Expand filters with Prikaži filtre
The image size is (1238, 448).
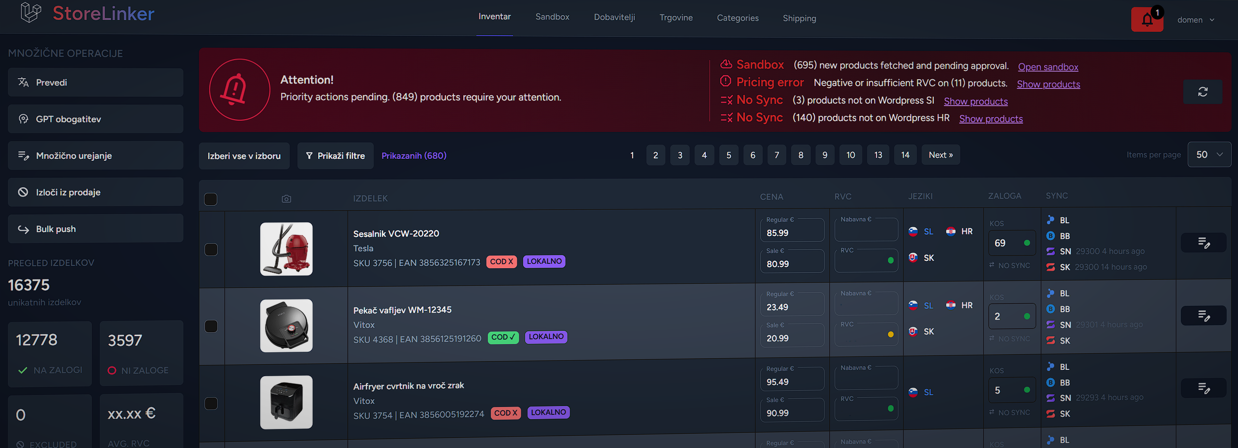(335, 156)
